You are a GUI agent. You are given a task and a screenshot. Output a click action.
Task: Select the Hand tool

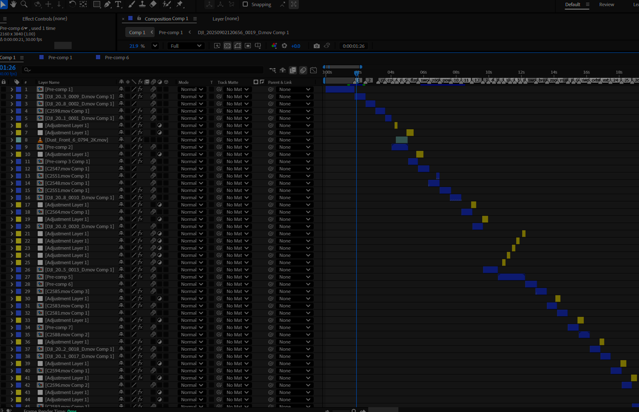coord(13,4)
